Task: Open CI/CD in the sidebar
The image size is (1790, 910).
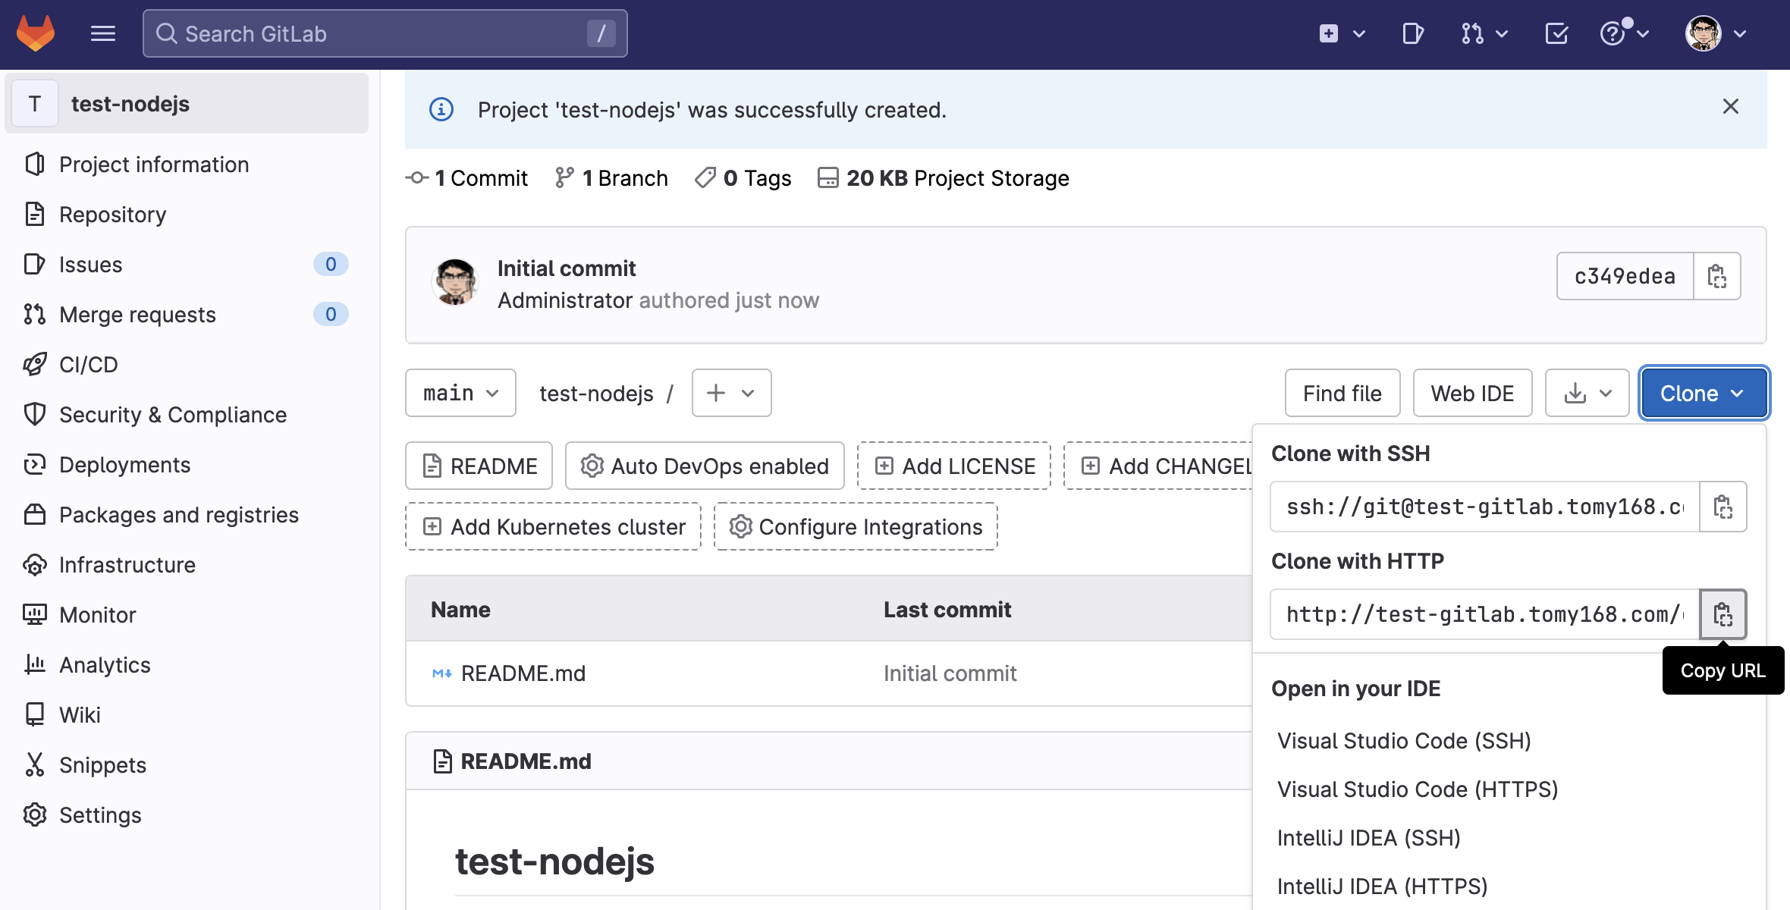Action: 88,365
